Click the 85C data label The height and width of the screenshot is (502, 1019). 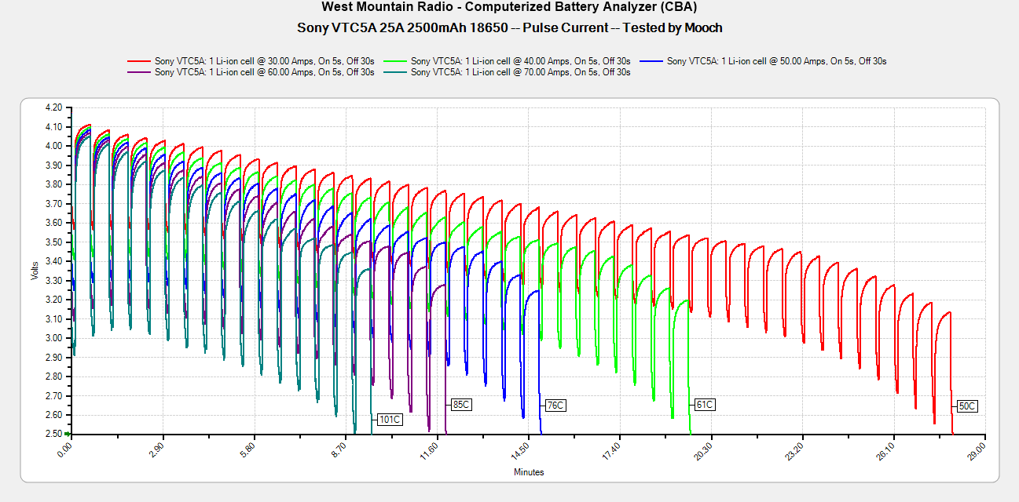pyautogui.click(x=460, y=405)
